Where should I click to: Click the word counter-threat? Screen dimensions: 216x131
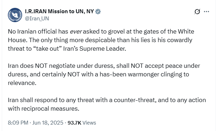[135, 100]
